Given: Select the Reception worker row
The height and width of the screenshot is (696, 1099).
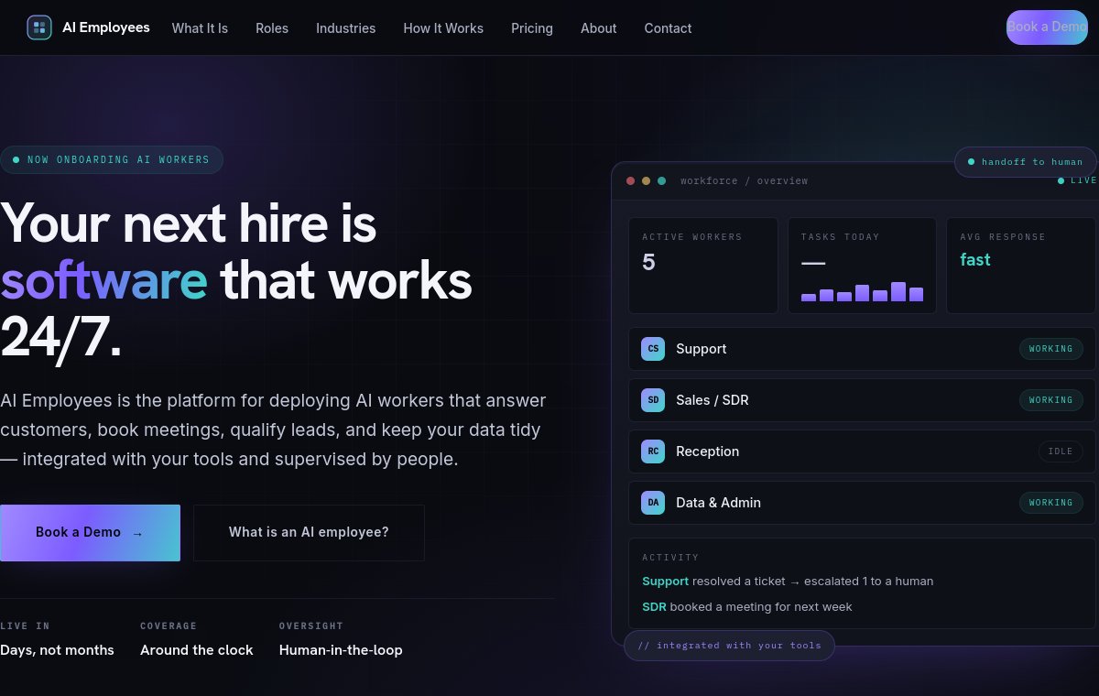Looking at the screenshot, I should (x=862, y=451).
